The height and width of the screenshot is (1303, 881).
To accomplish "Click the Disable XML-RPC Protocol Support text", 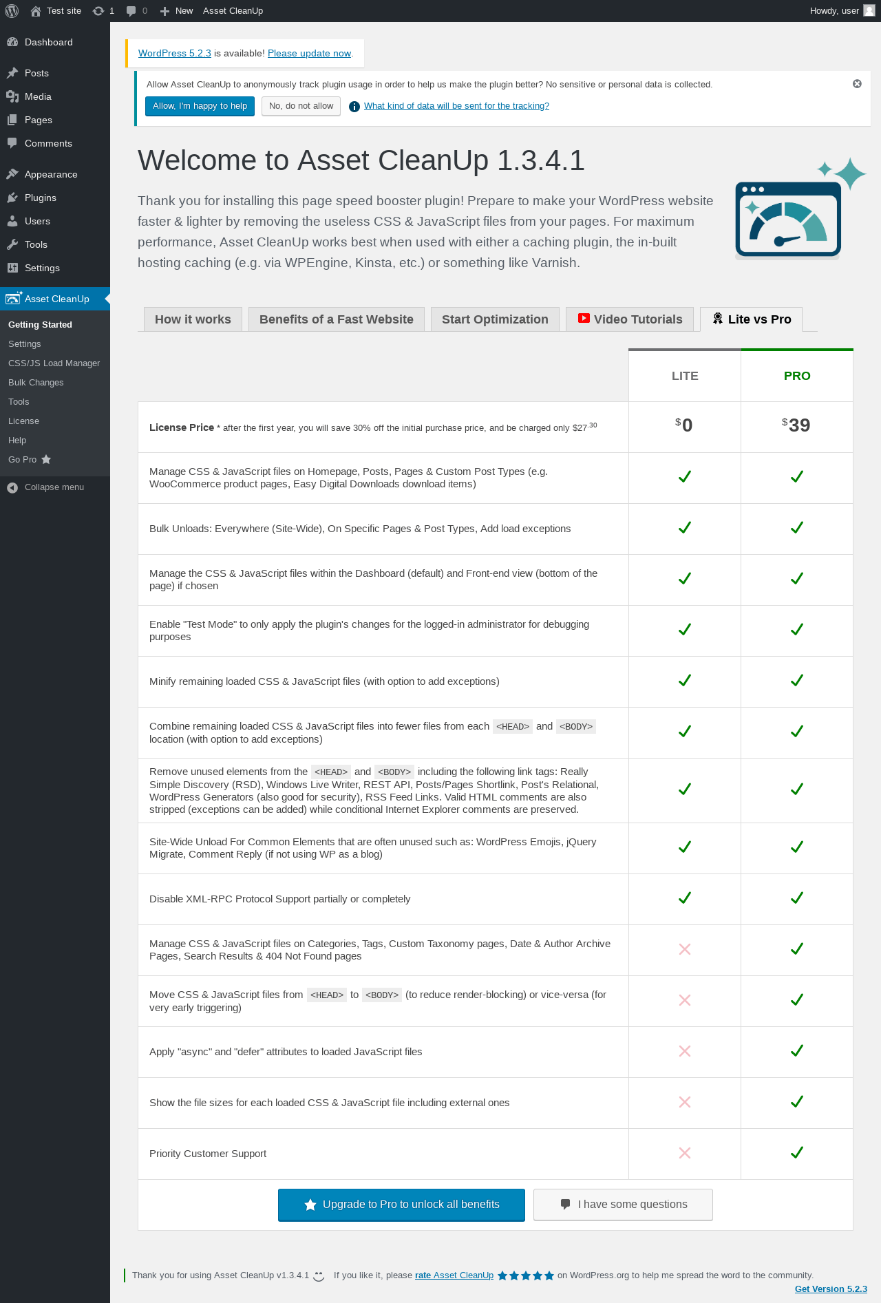I will pos(280,899).
